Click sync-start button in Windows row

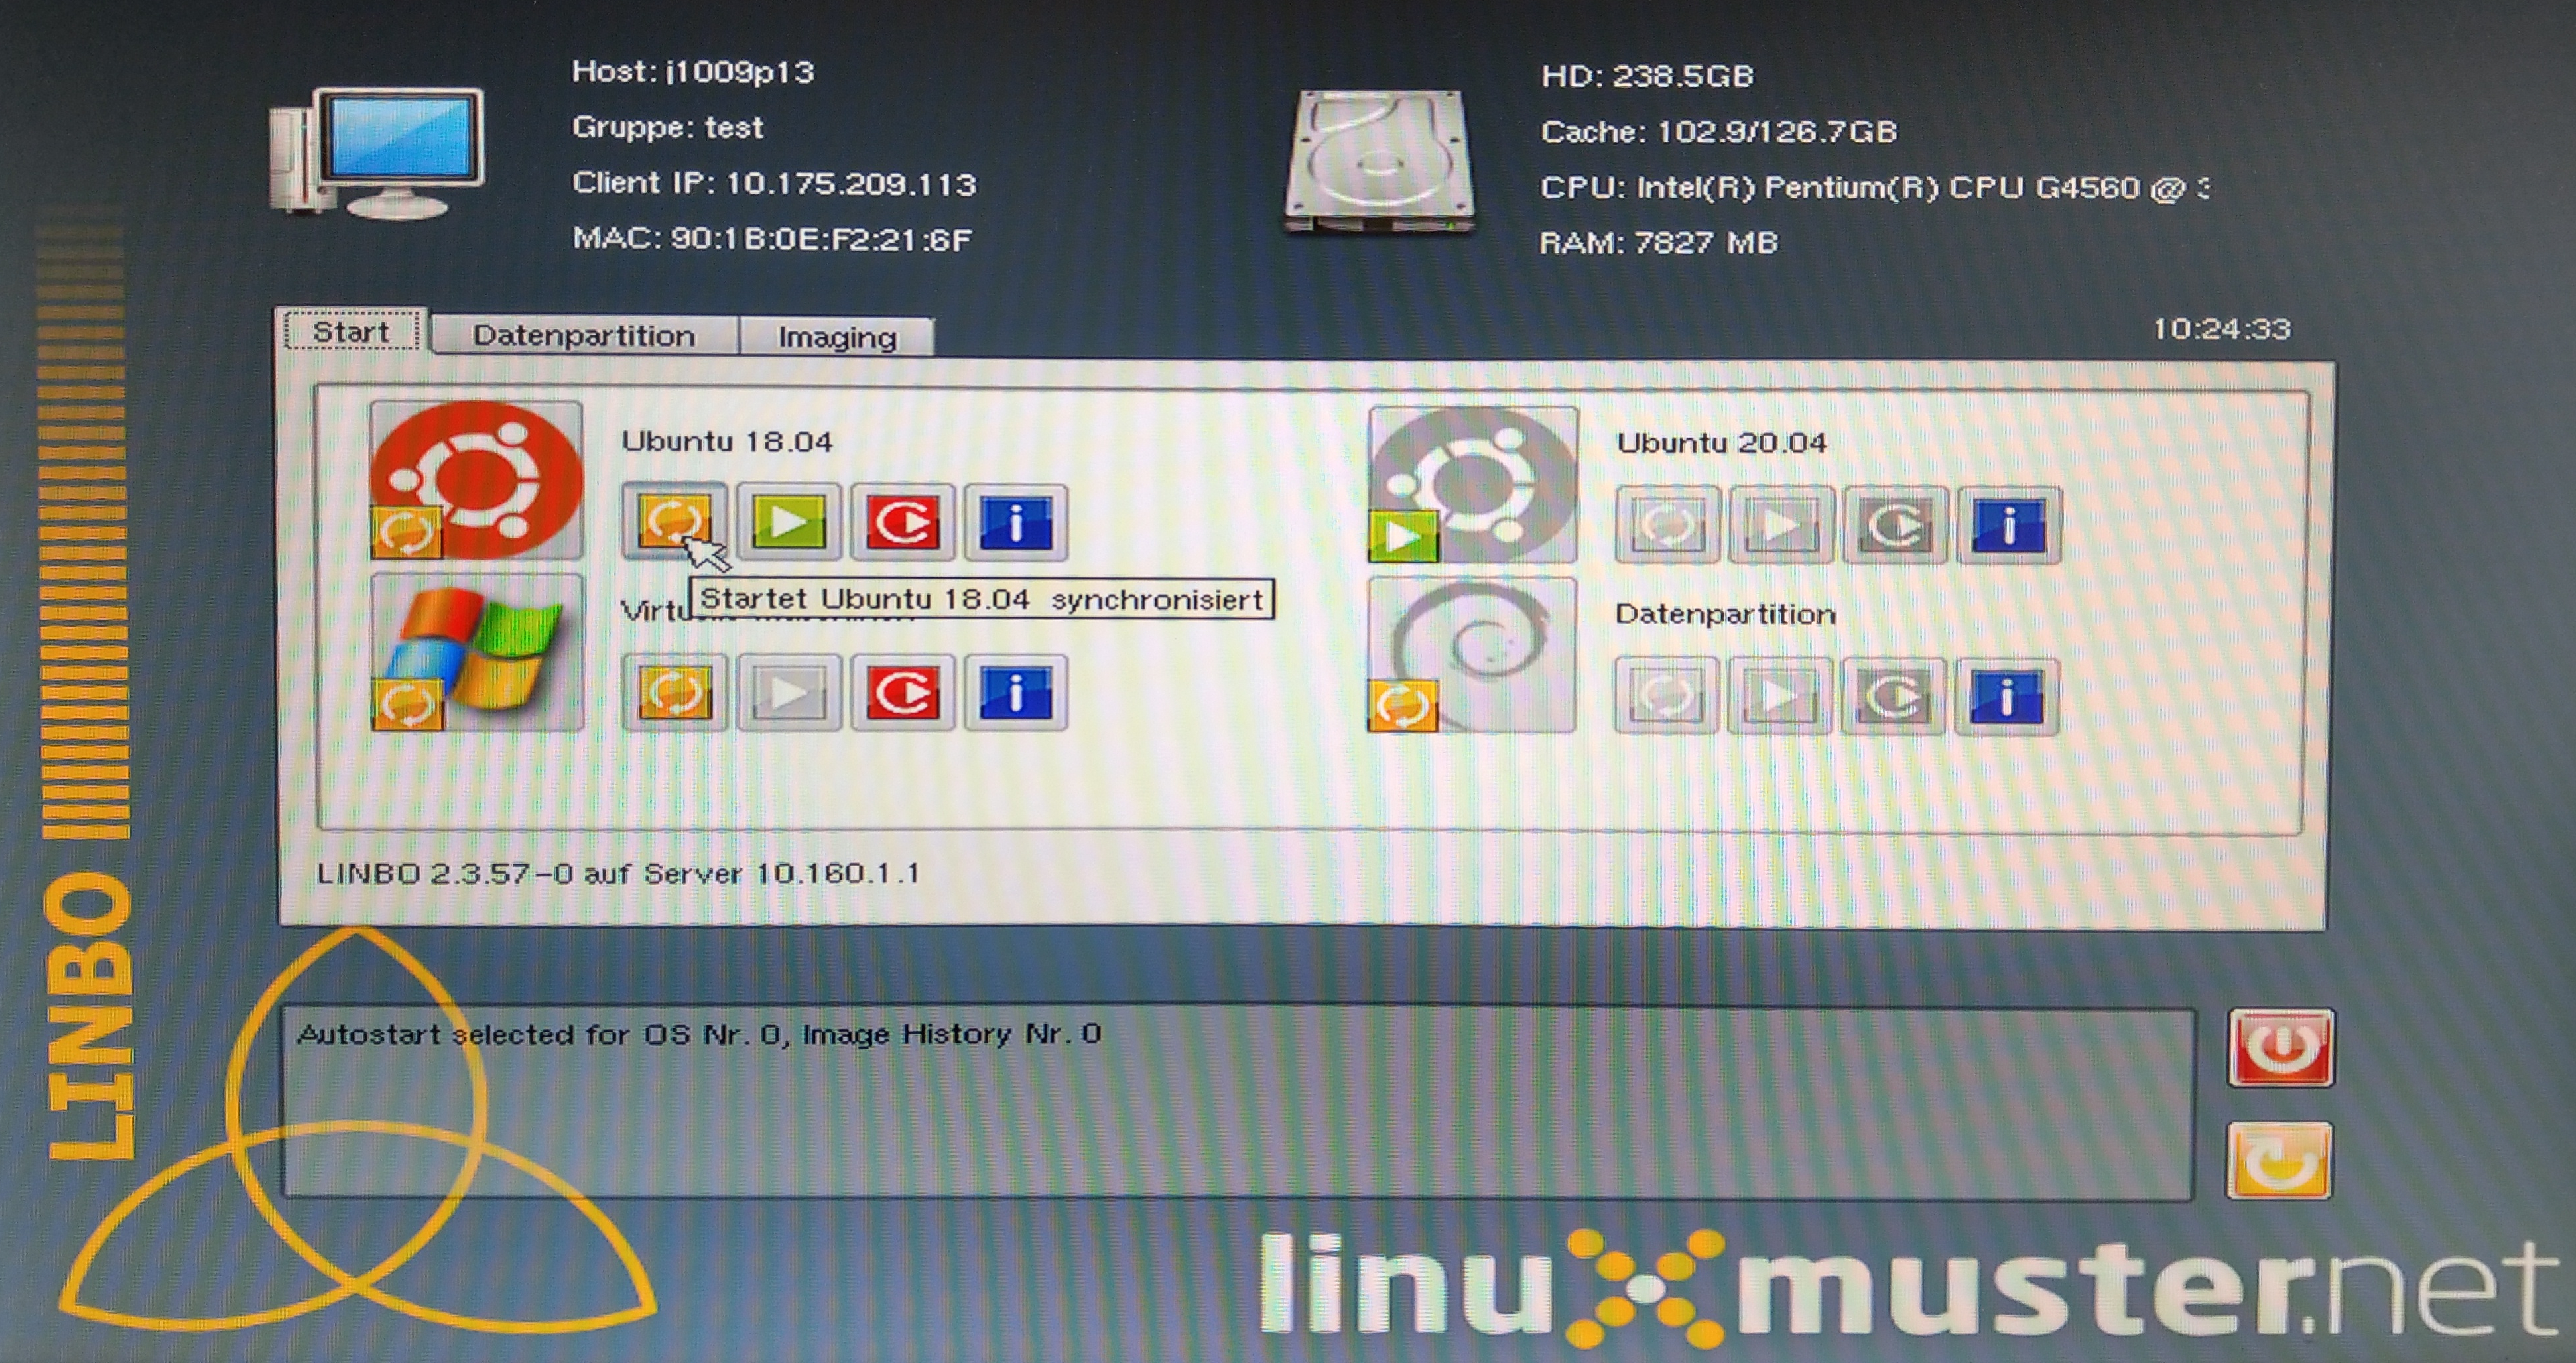tap(674, 693)
